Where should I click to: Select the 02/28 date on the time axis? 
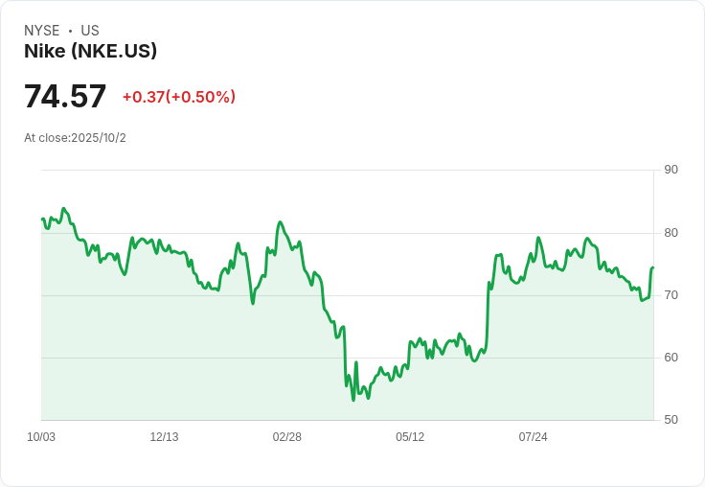point(287,437)
